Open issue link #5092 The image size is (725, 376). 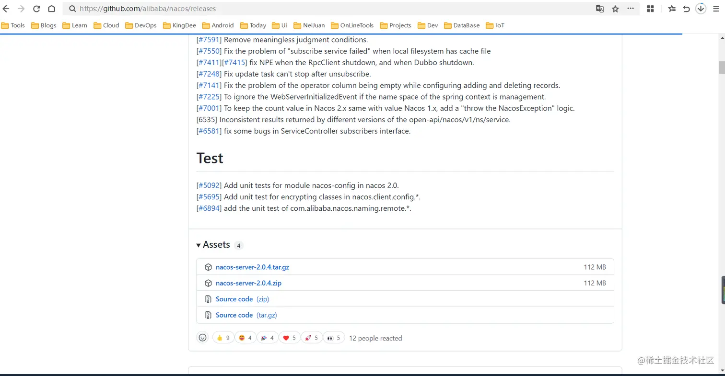click(x=209, y=185)
